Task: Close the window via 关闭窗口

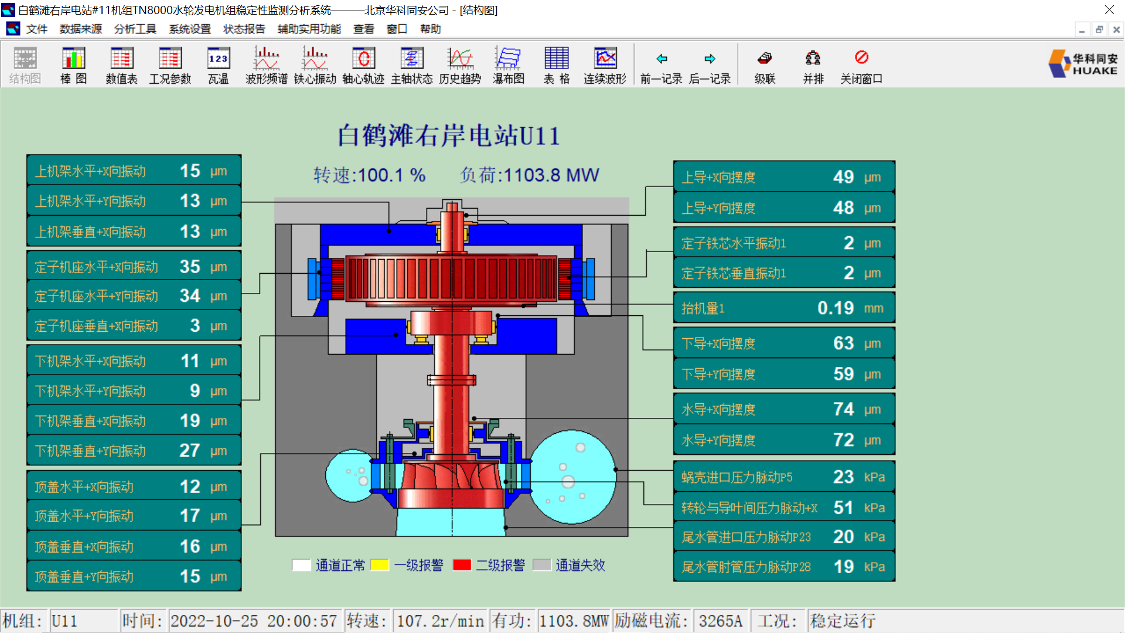Action: pos(861,64)
